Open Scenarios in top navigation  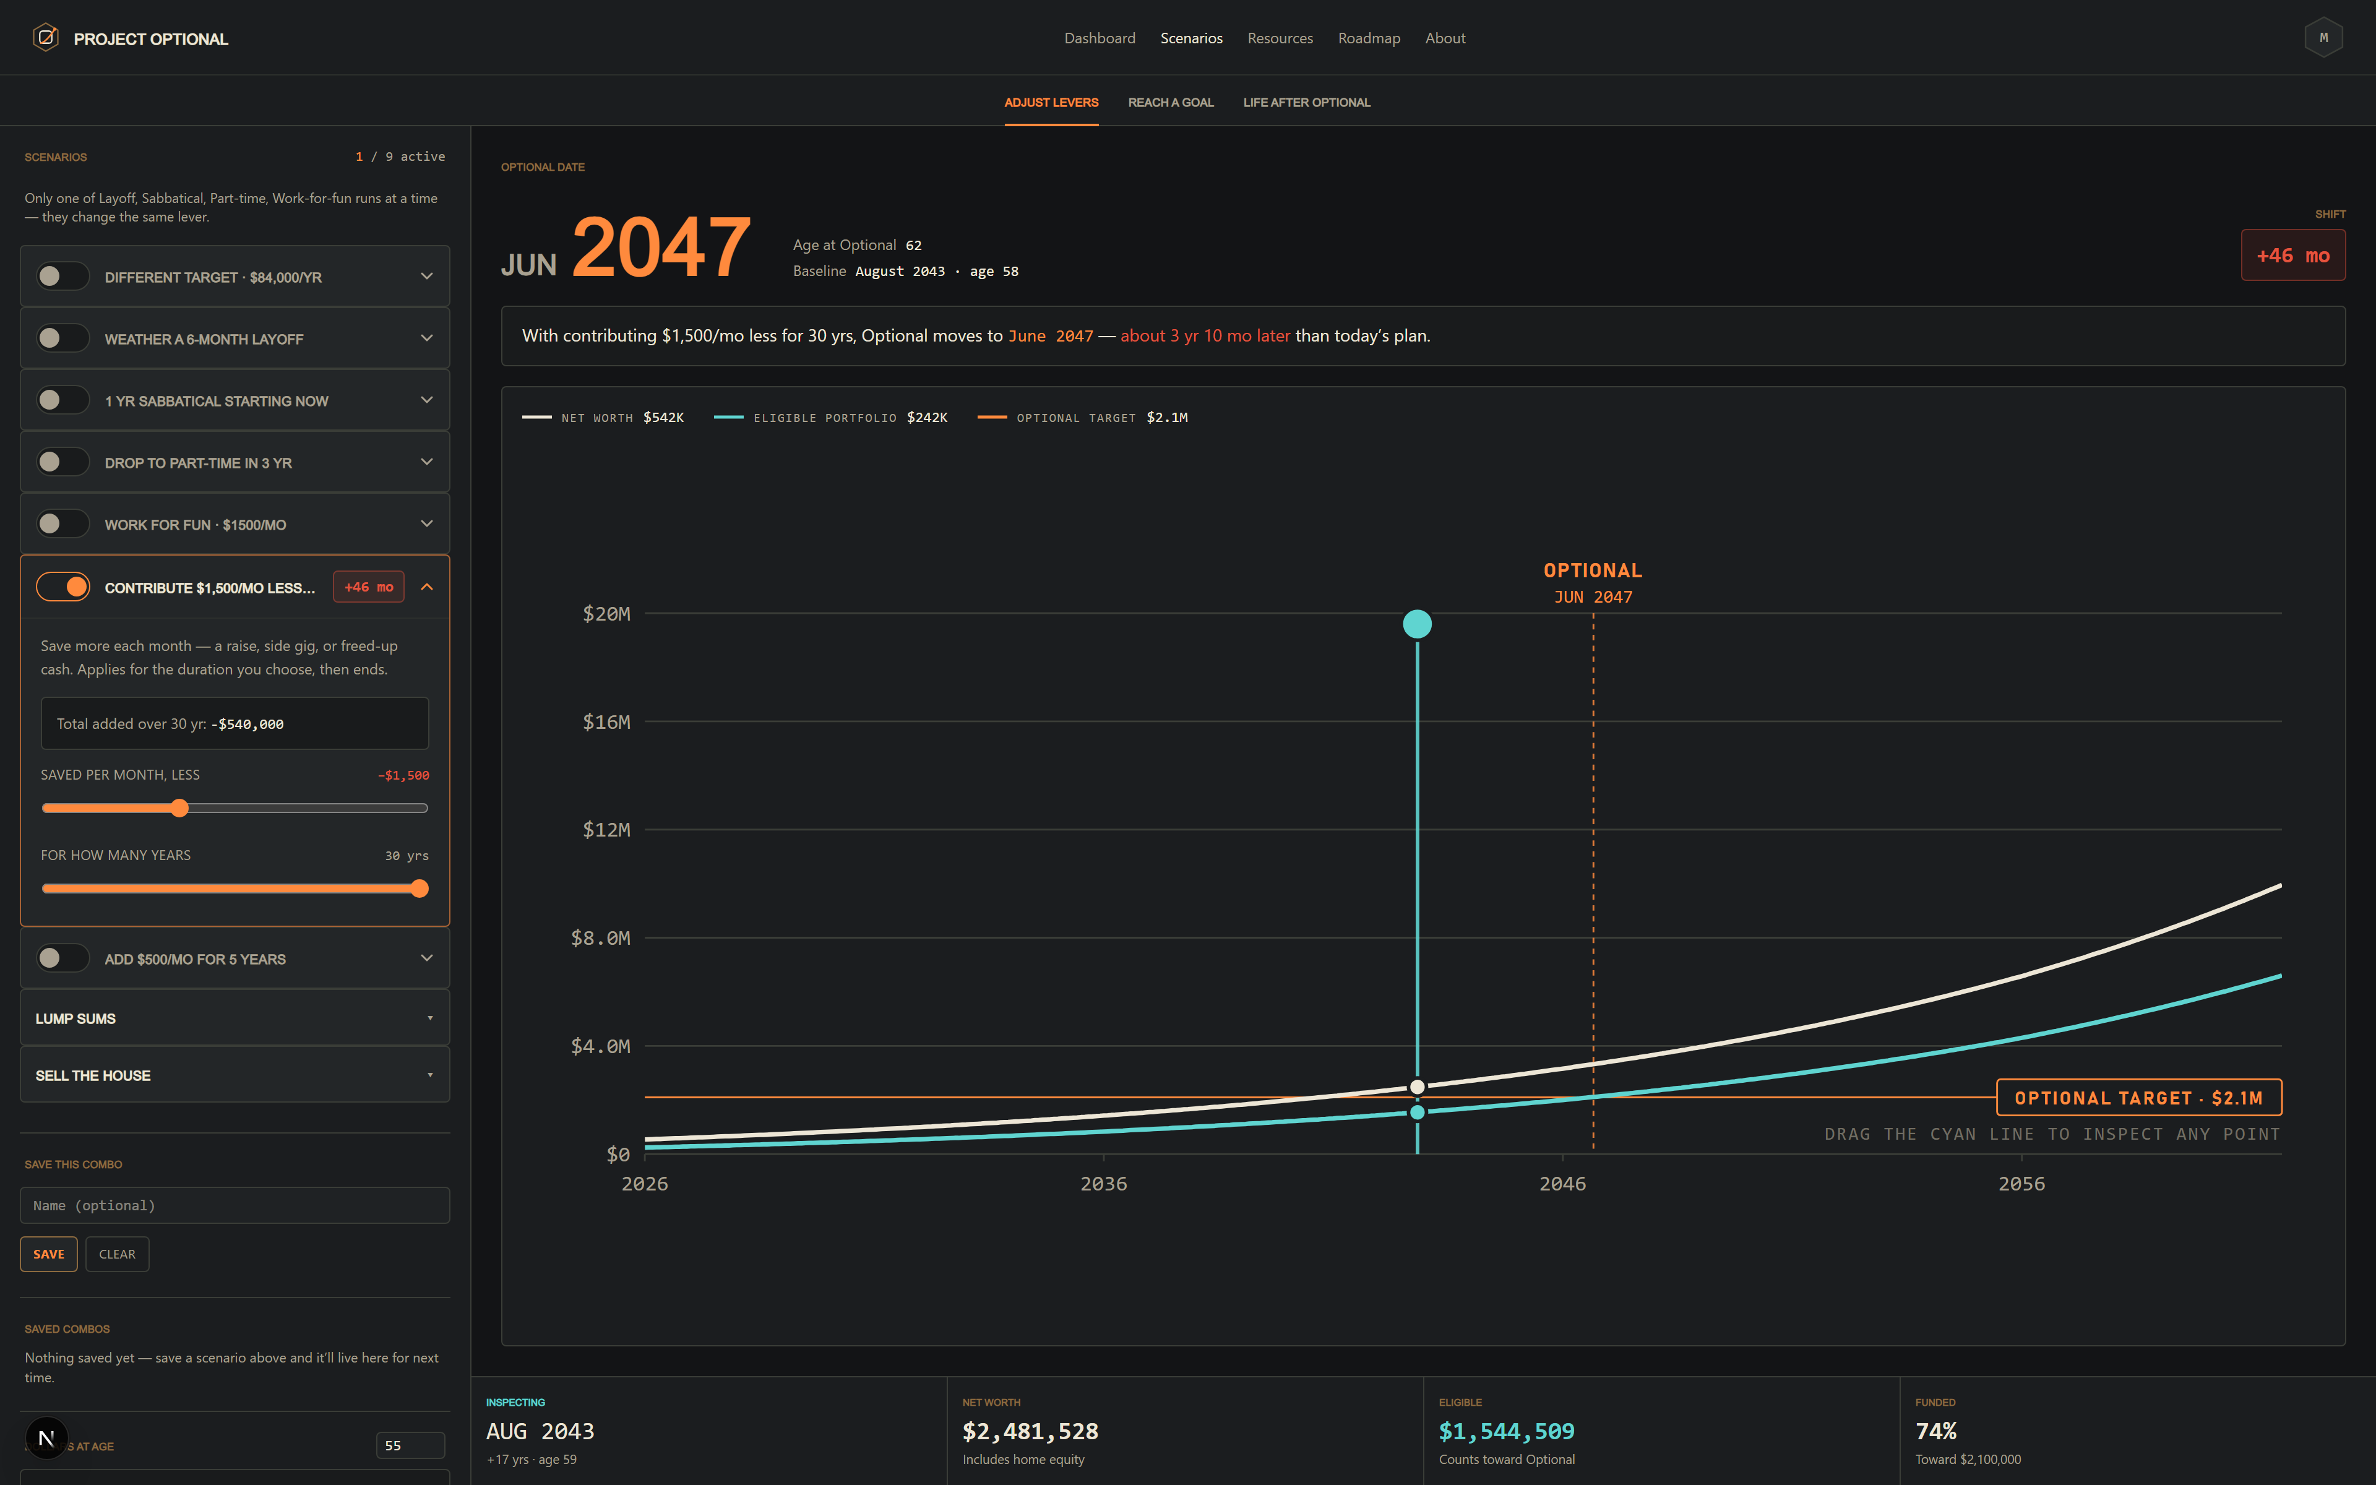1191,38
